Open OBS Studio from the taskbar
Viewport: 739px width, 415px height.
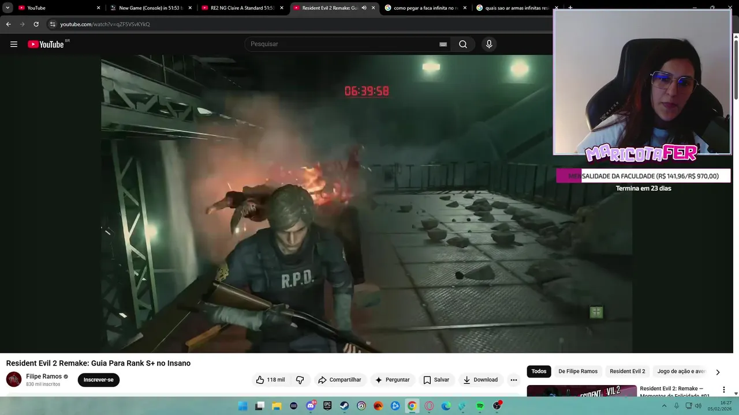497,406
